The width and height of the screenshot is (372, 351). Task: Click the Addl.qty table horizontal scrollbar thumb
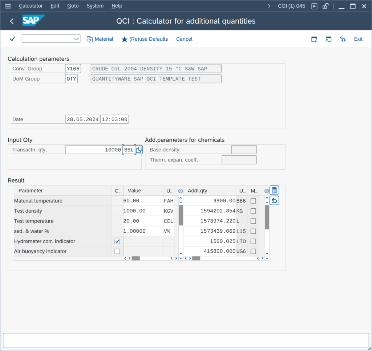[x=196, y=258]
